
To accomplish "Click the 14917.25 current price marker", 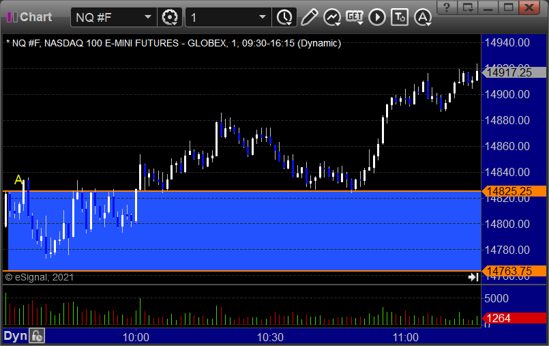I will point(514,72).
